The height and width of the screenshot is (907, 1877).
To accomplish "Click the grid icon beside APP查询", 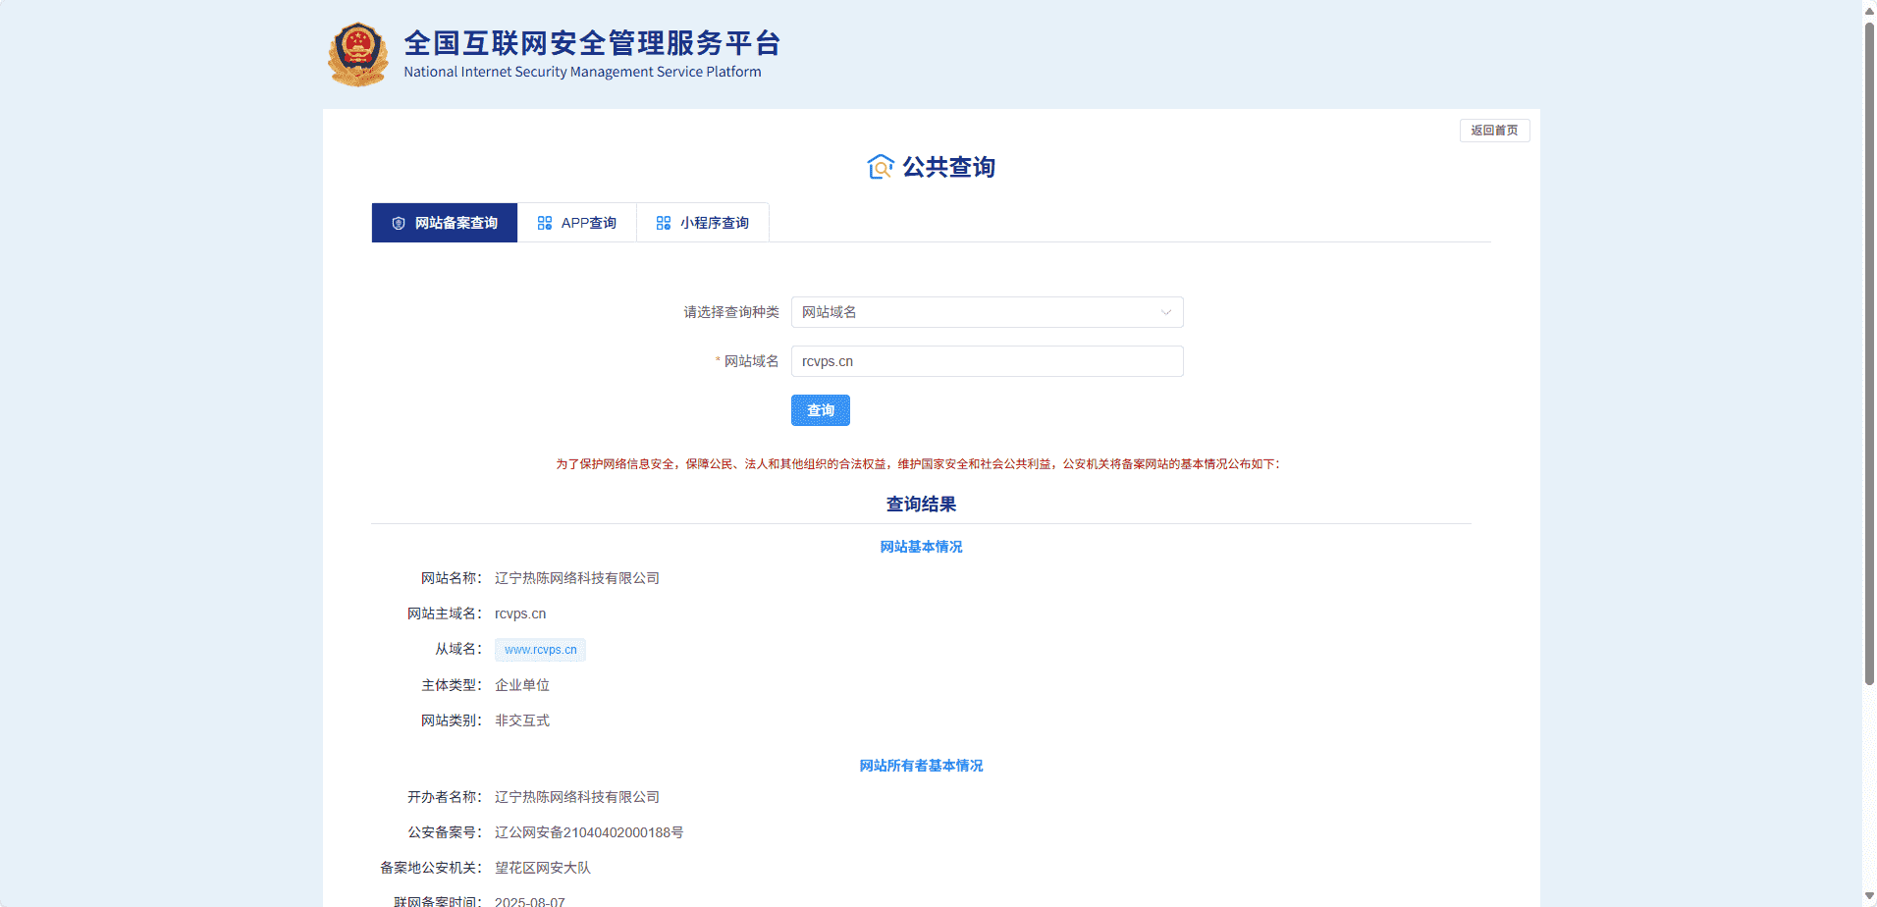I will 544,223.
